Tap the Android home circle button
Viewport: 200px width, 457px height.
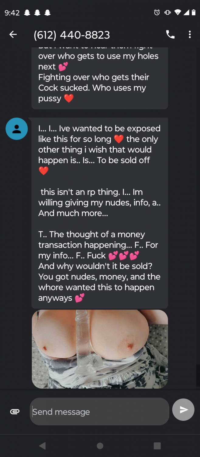tap(100, 446)
